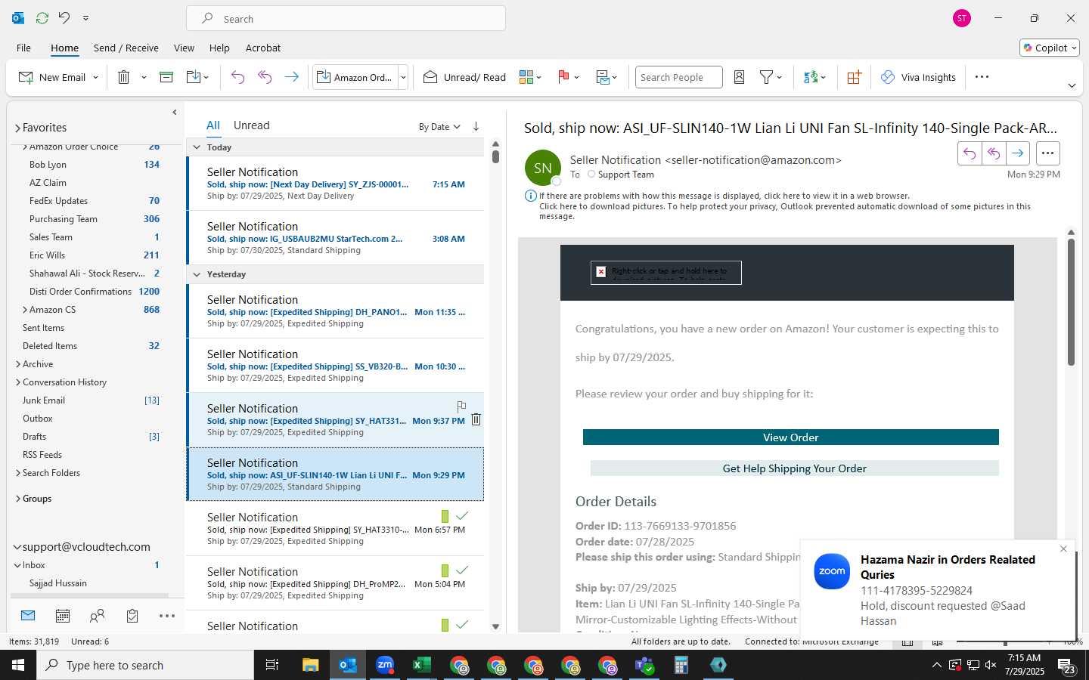This screenshot has width=1089, height=680.
Task: Delete the Mon 9:37 PM message with its trash icon
Action: coord(476,419)
